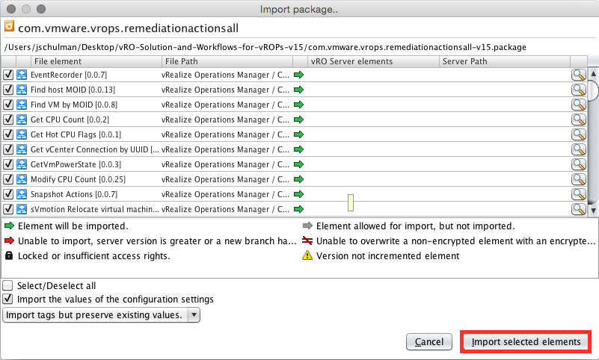This screenshot has height=360, width=599.
Task: Uncheck the EventRecorder element checkbox
Action: pos(8,75)
